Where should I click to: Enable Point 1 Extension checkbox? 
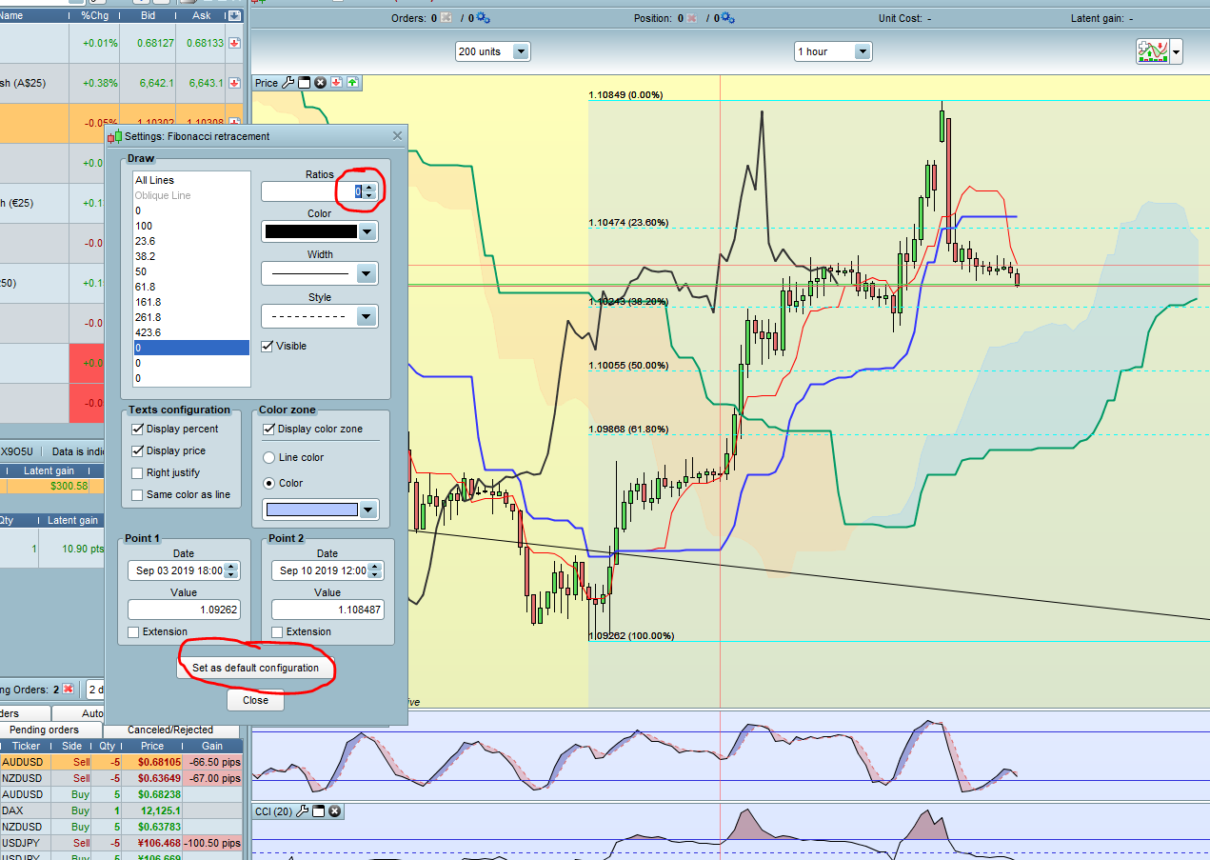(x=133, y=631)
